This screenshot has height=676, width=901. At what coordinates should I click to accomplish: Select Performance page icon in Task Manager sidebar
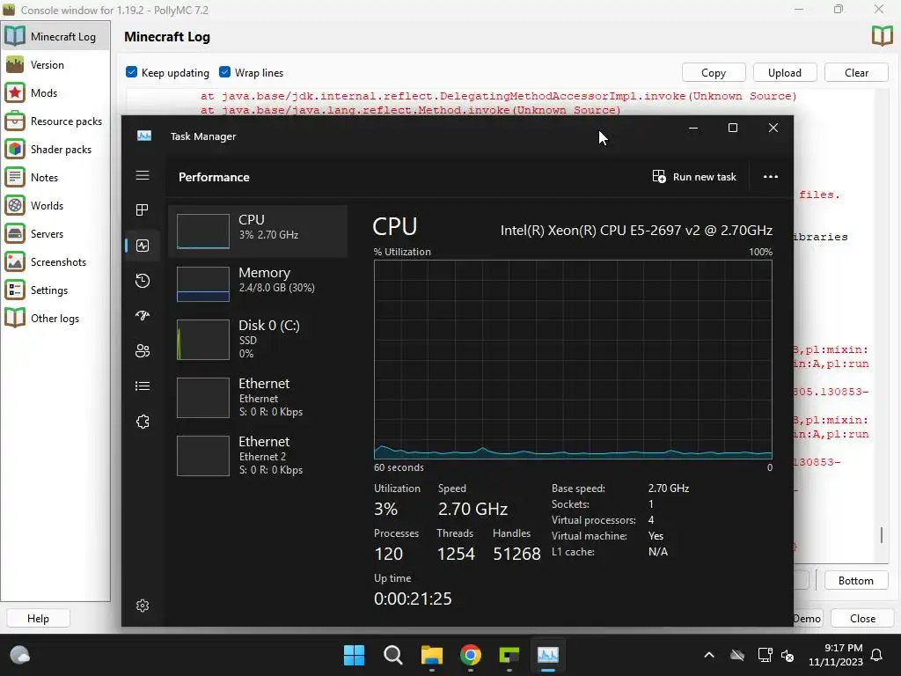[143, 246]
